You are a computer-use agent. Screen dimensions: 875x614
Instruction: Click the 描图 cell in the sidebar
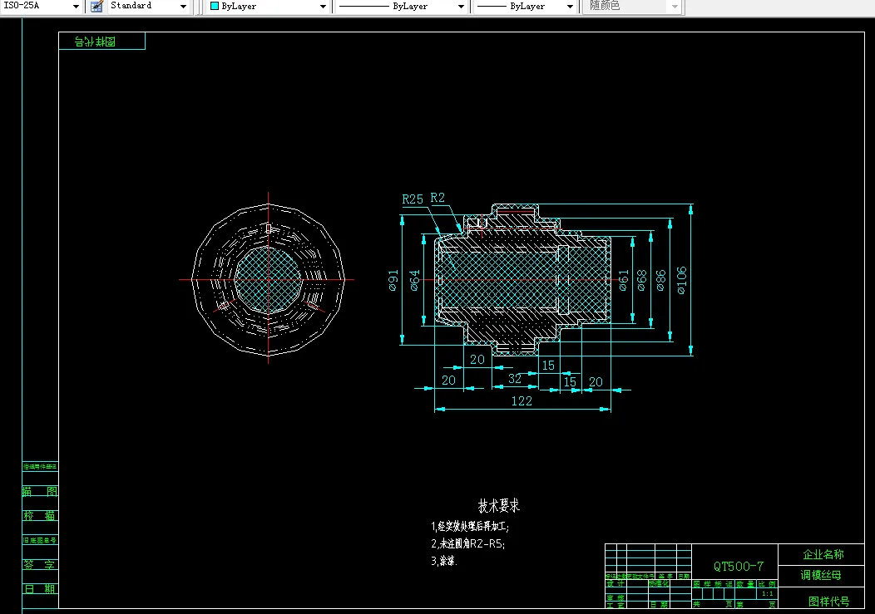(x=40, y=491)
